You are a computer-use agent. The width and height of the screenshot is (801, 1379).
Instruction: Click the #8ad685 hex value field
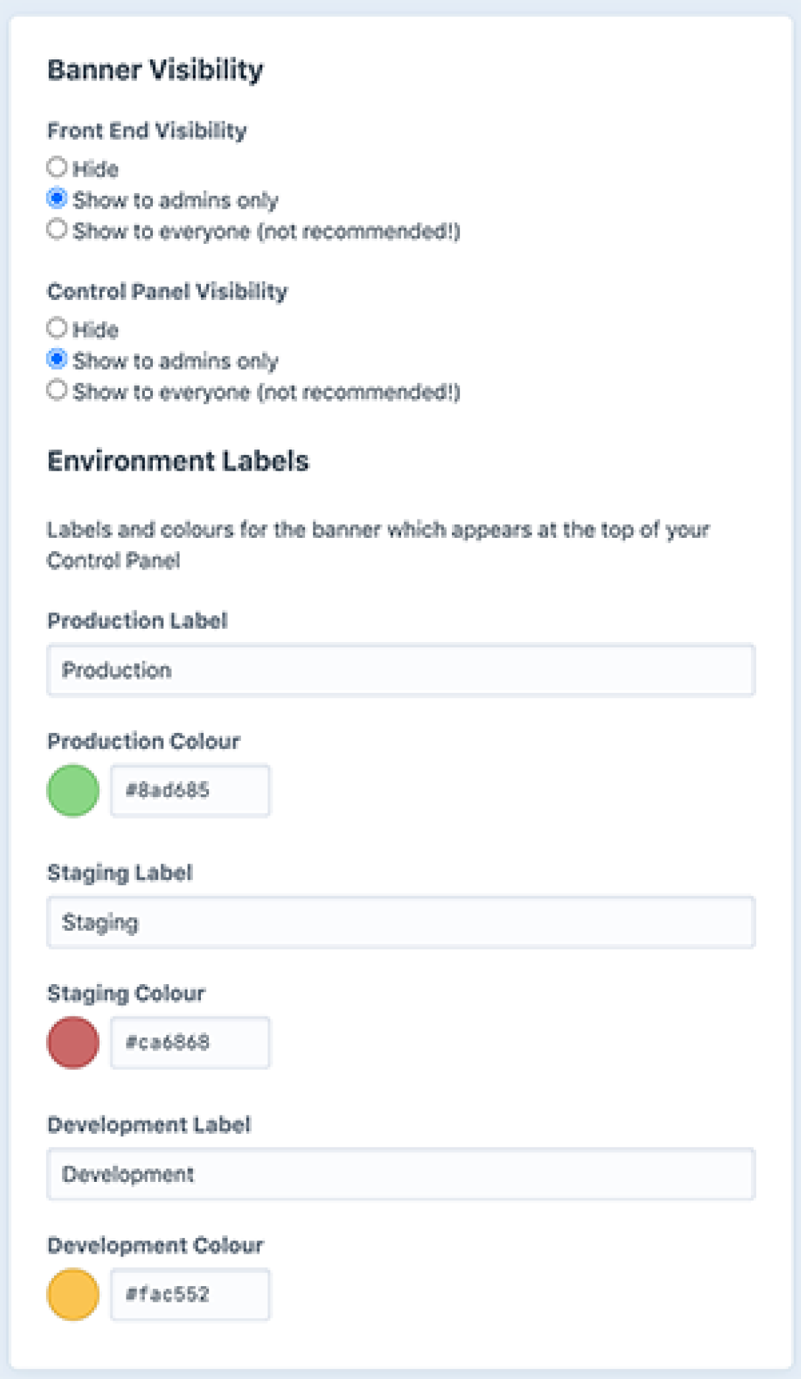tap(190, 790)
